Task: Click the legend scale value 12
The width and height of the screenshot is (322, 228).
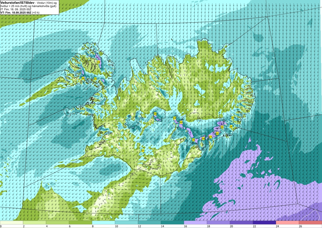Action: pos(139,226)
